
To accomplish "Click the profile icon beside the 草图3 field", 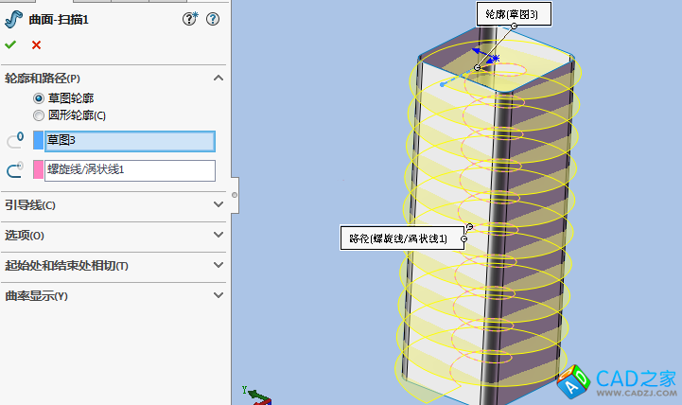I will click(x=14, y=140).
